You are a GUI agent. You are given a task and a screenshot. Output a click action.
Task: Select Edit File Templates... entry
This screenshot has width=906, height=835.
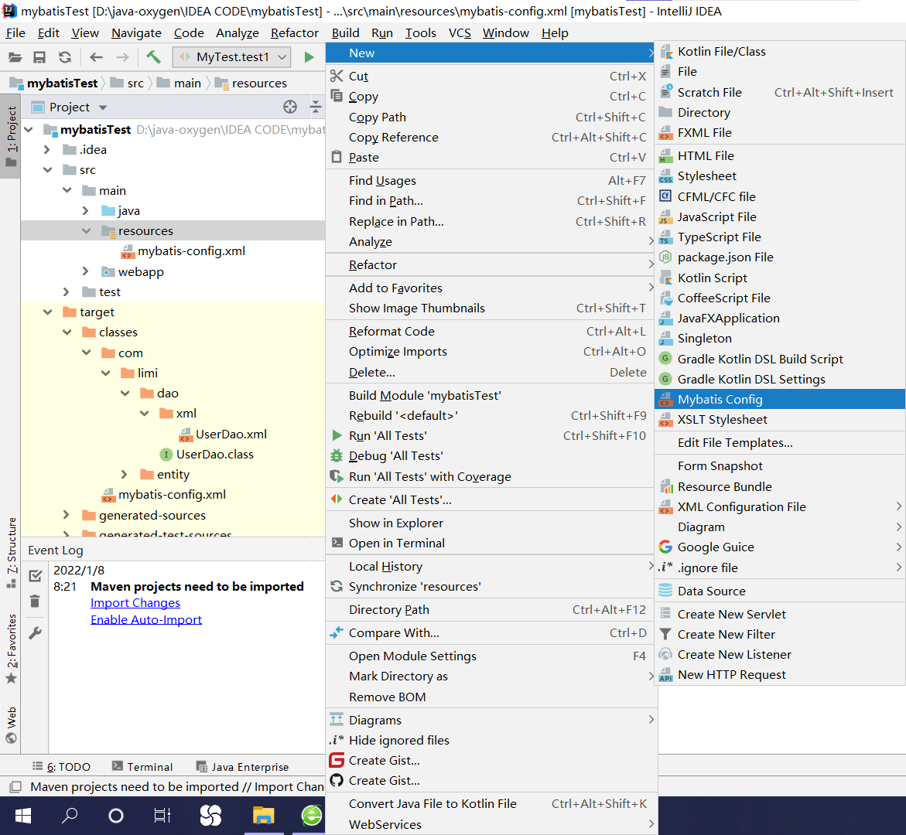pos(779,443)
